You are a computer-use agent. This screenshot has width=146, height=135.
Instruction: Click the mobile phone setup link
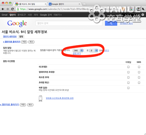[x=59, y=98]
